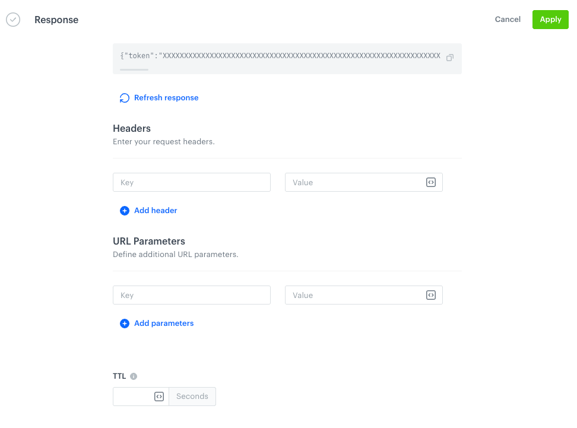
Task: Click the code insert icon in TTL field
Action: 158,396
